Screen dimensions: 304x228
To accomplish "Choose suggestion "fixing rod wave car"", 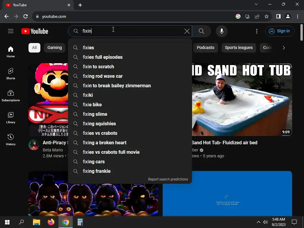I will click(x=130, y=76).
